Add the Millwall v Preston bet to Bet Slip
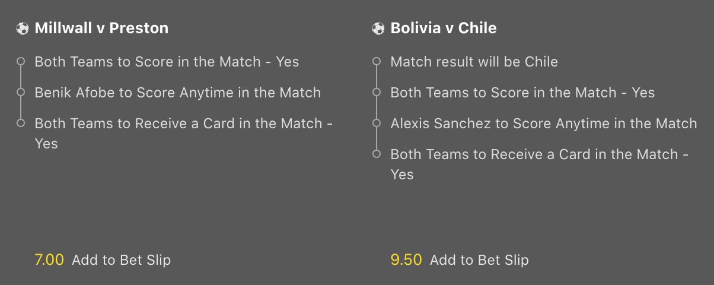Viewport: 714px width, 285px height. (121, 259)
